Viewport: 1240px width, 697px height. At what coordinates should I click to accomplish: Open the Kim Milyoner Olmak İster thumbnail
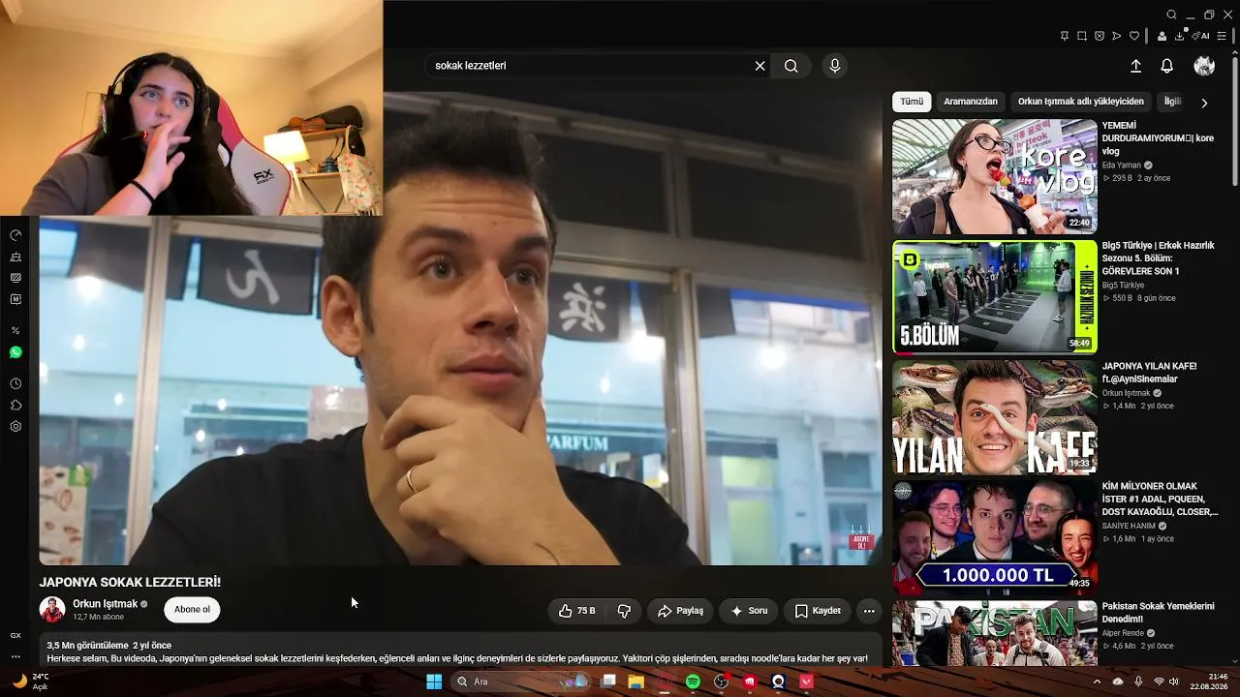pyautogui.click(x=995, y=537)
